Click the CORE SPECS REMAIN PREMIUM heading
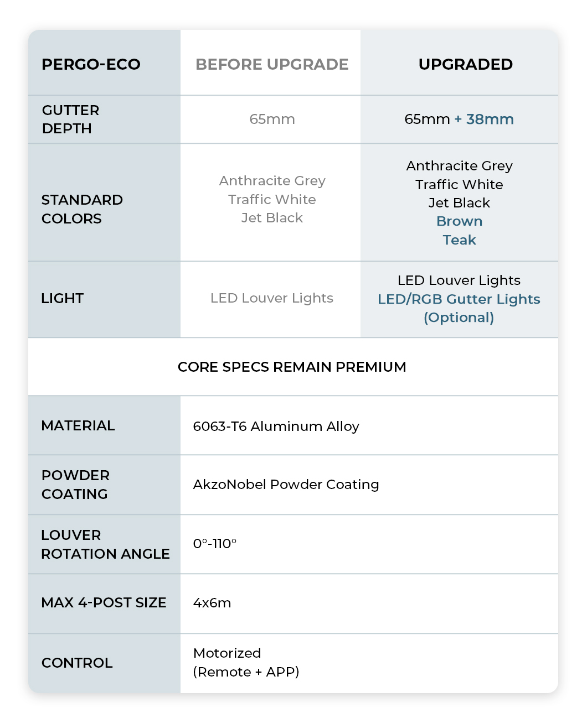This screenshot has width=587, height=723. (x=292, y=367)
